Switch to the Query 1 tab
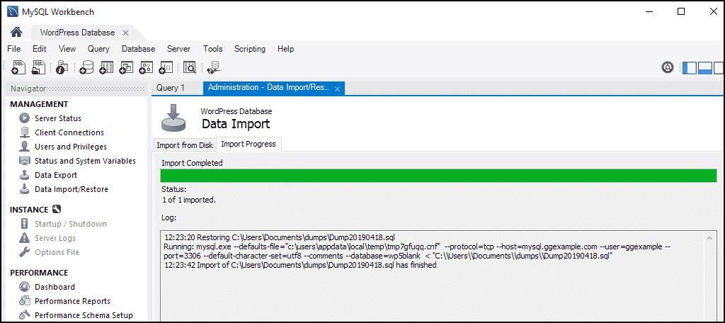 tap(171, 88)
